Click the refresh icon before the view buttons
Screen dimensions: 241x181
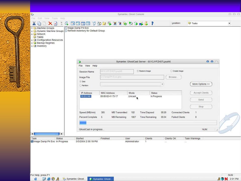[66, 23]
